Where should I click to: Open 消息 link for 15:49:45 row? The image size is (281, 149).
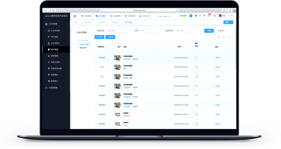pyautogui.click(x=217, y=86)
